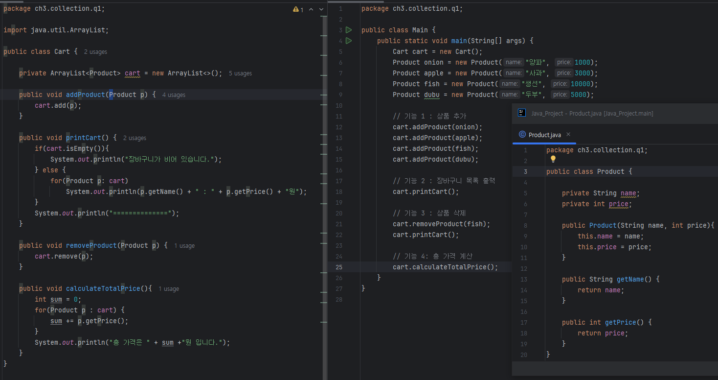This screenshot has height=380, width=718.
Task: Open the 1 usage hint beside calculateTotalPrice
Action: pos(169,288)
